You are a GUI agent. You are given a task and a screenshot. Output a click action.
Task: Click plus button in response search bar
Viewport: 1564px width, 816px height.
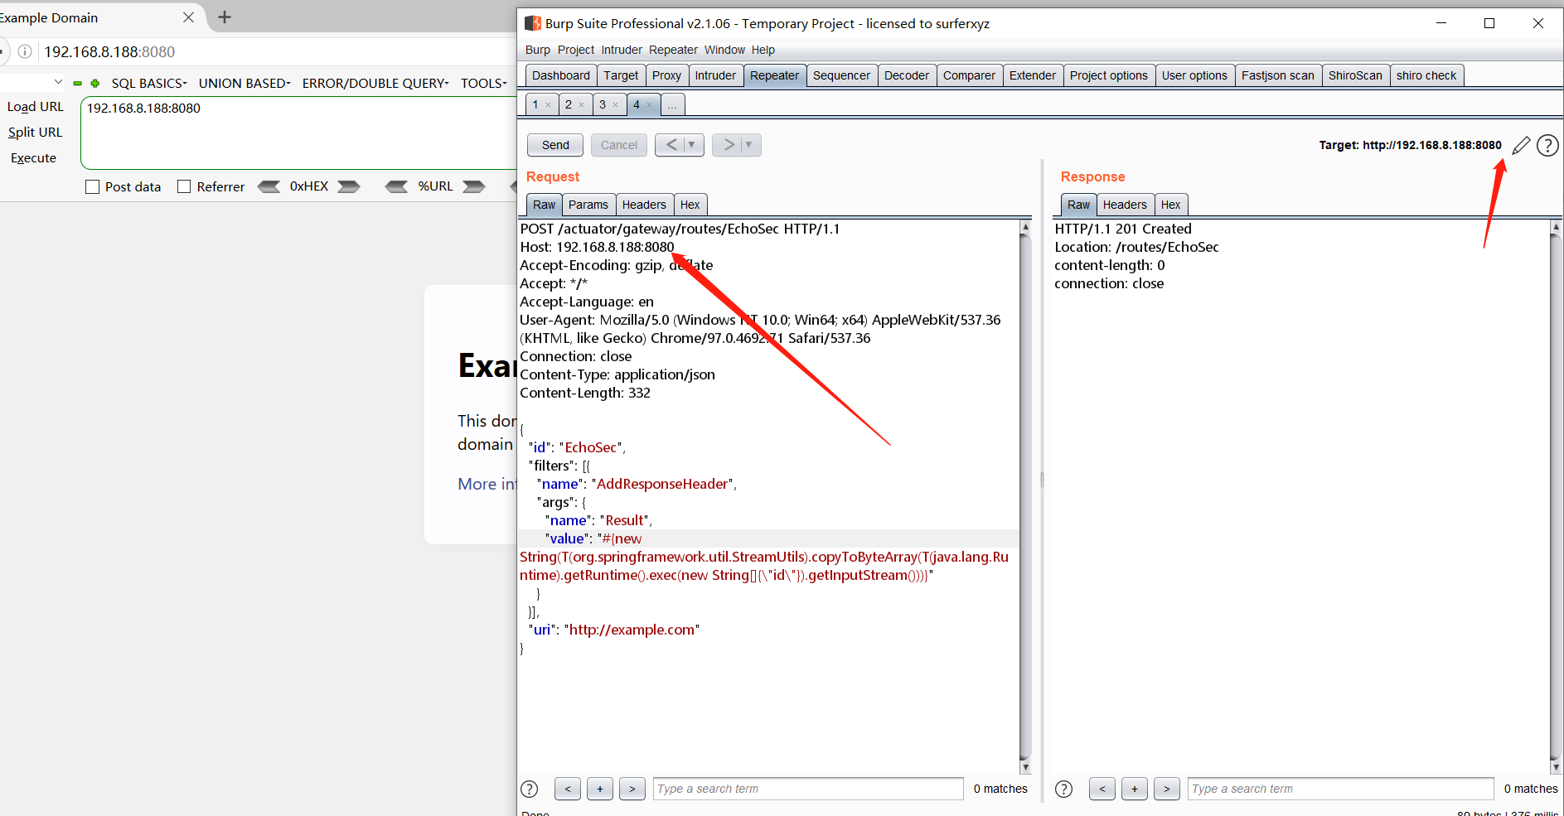click(1135, 789)
